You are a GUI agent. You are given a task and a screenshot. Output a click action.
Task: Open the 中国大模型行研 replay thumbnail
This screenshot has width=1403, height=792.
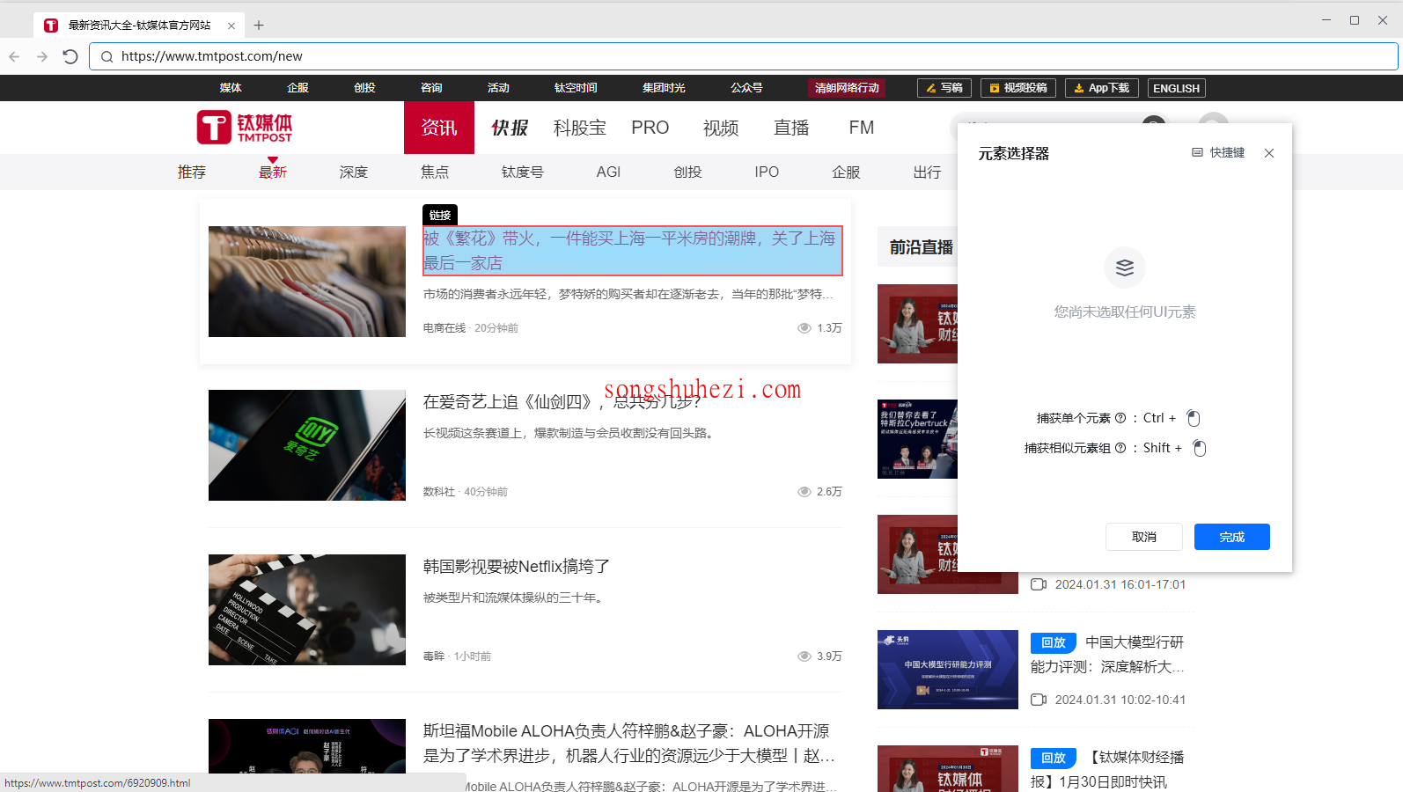(x=948, y=670)
